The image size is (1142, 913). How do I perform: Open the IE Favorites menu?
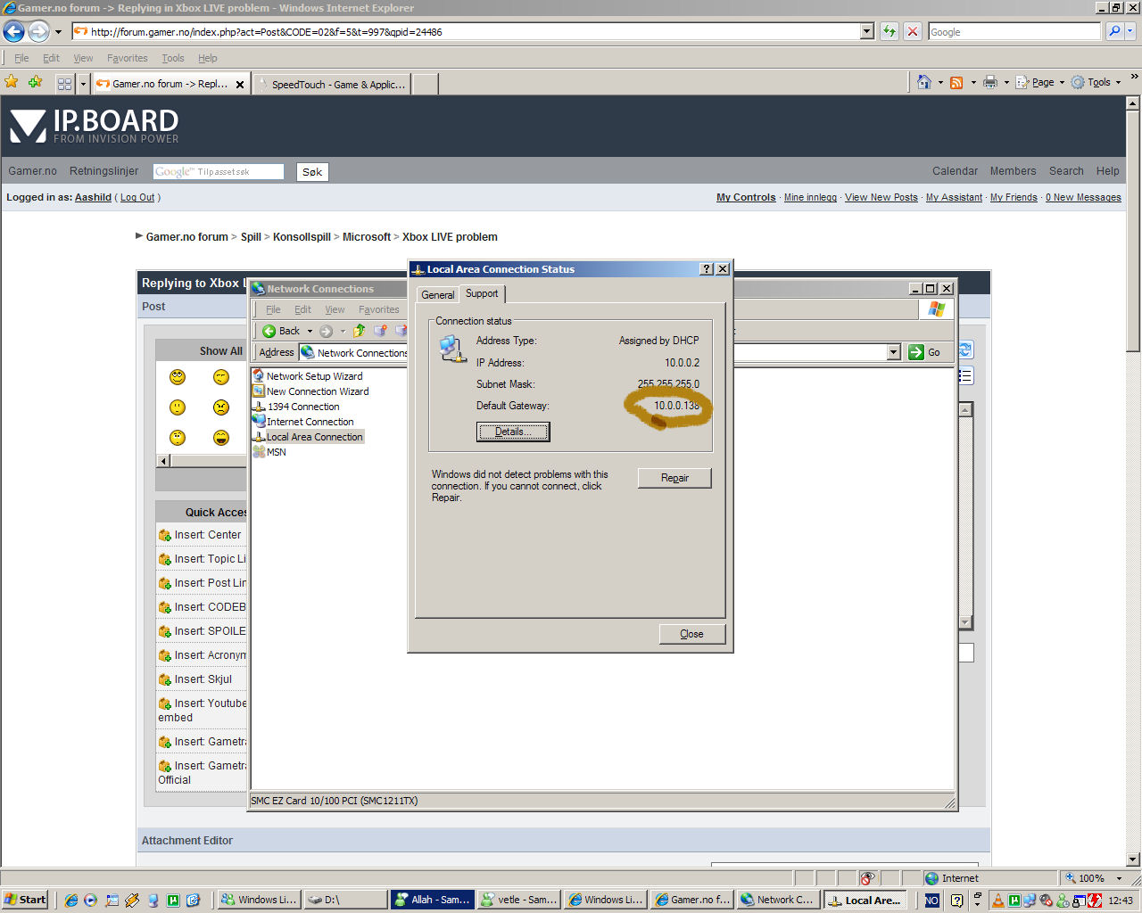tap(128, 58)
